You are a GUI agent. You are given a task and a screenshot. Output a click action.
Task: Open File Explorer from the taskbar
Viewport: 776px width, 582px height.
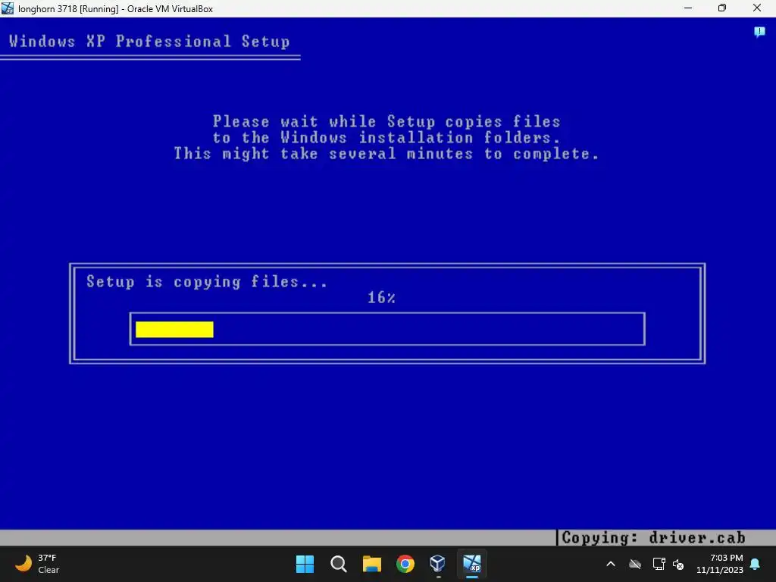[x=371, y=564]
